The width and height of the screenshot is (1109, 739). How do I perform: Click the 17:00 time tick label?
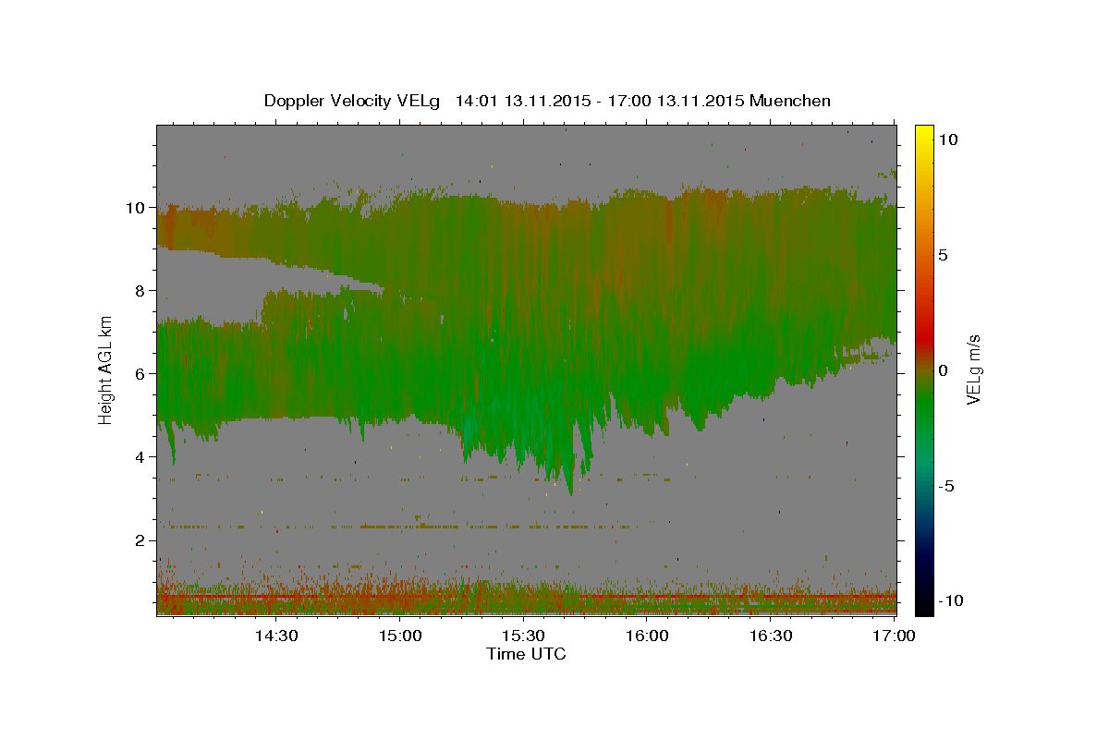click(x=895, y=636)
